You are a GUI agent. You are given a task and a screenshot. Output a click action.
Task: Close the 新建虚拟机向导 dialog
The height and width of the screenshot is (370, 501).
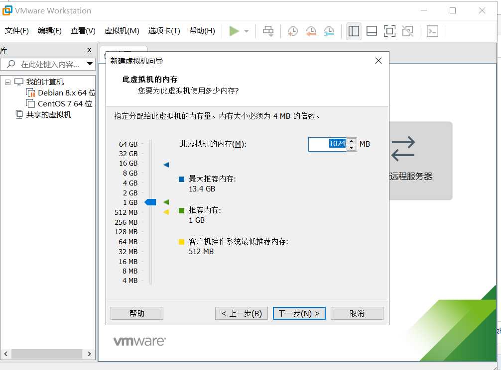[x=378, y=61]
